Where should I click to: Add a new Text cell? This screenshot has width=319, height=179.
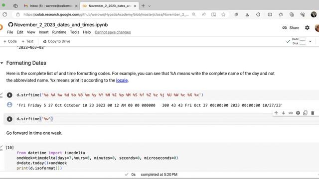[27, 41]
